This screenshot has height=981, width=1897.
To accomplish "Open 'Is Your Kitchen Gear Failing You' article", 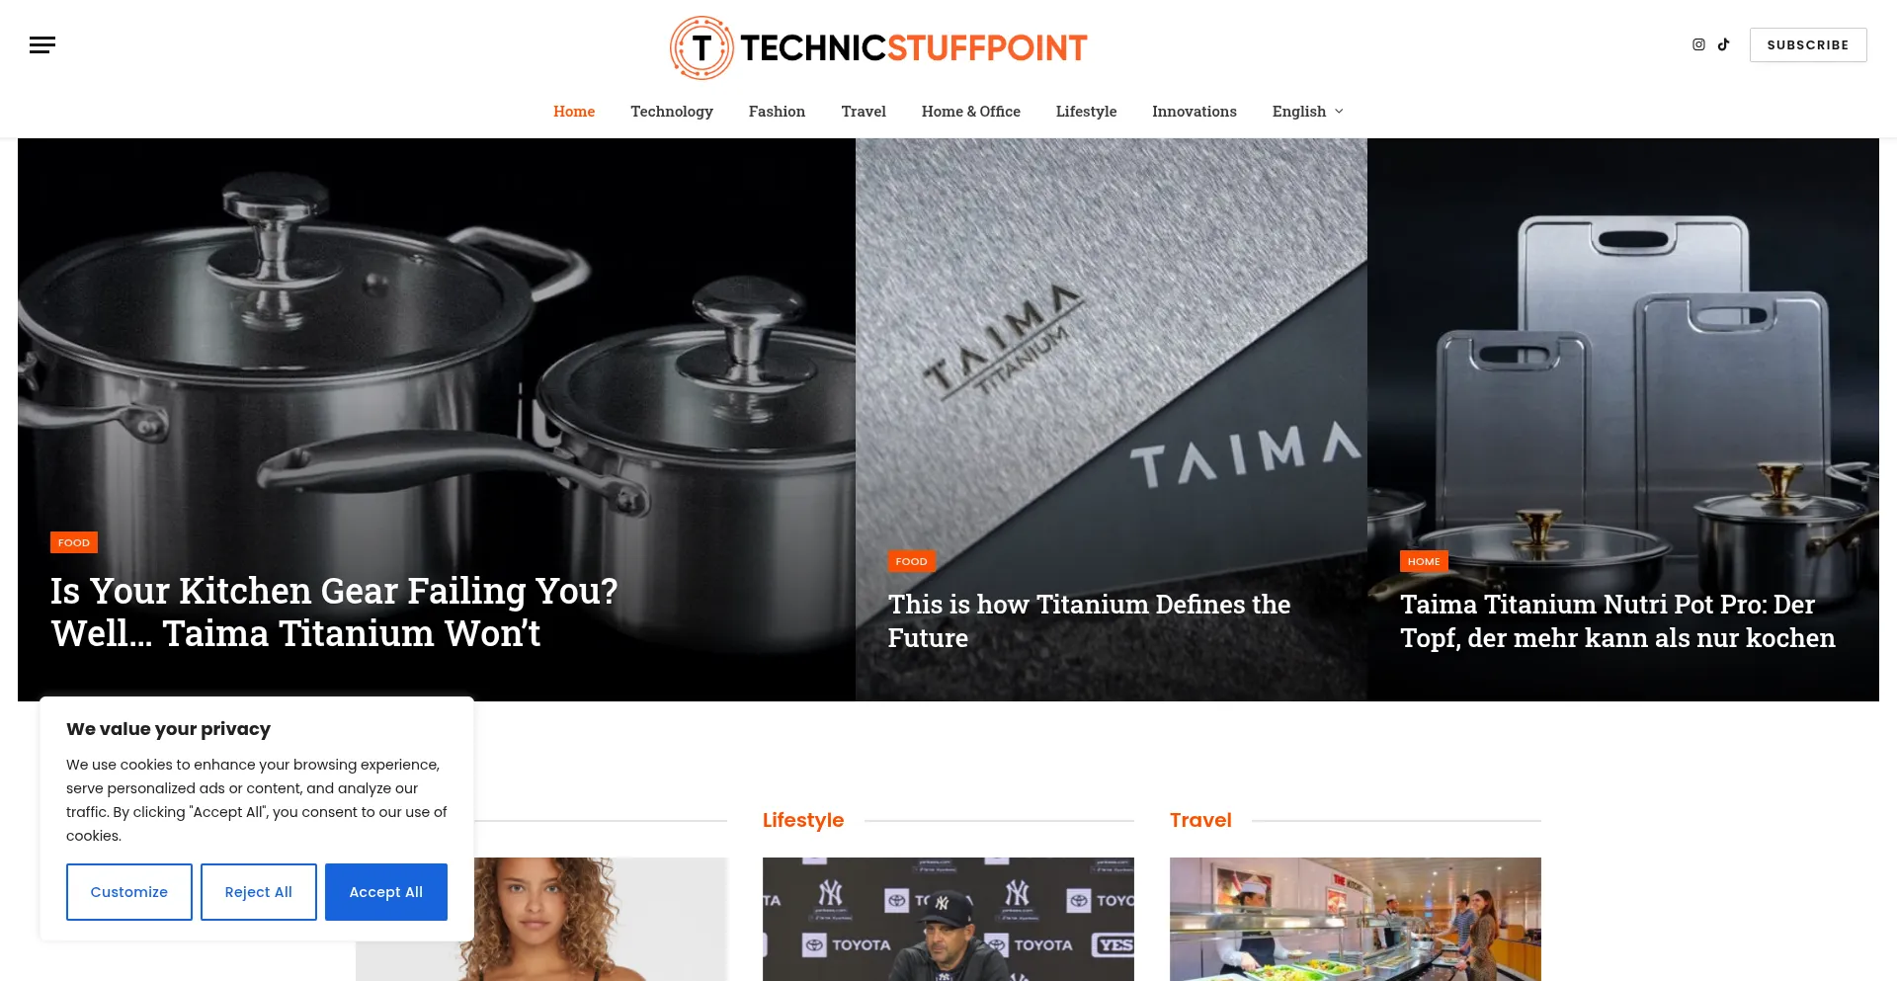I will (x=334, y=612).
